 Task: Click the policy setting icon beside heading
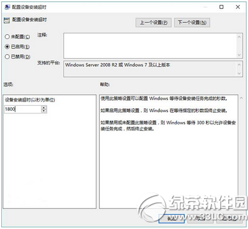(7, 20)
